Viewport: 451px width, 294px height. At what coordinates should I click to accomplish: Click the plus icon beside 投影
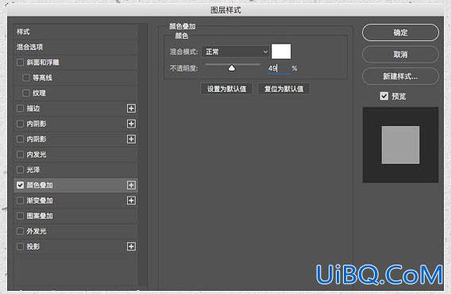[131, 246]
